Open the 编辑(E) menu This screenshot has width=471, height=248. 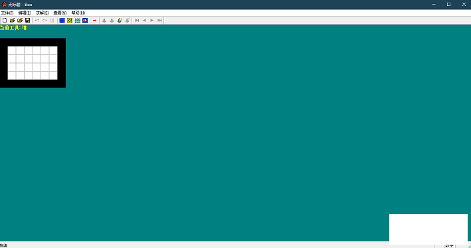click(25, 13)
